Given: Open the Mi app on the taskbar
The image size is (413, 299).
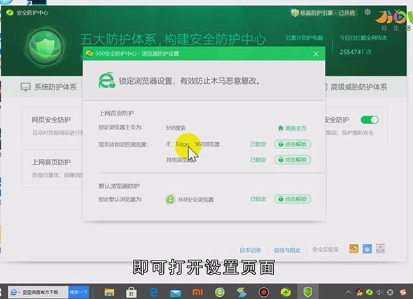Looking at the screenshot, I should (198, 292).
